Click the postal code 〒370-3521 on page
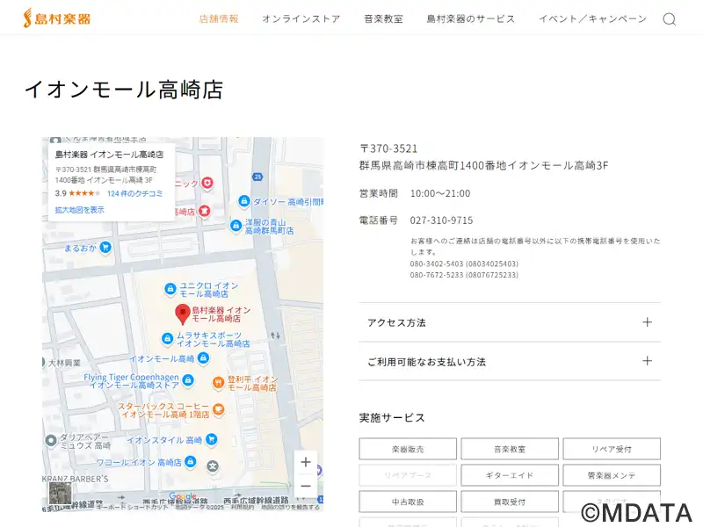Image resolution: width=703 pixels, height=527 pixels. coord(388,148)
